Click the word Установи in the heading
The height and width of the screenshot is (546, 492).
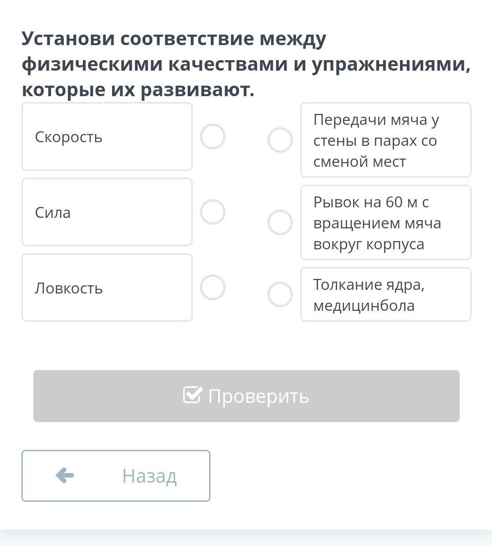coord(68,39)
